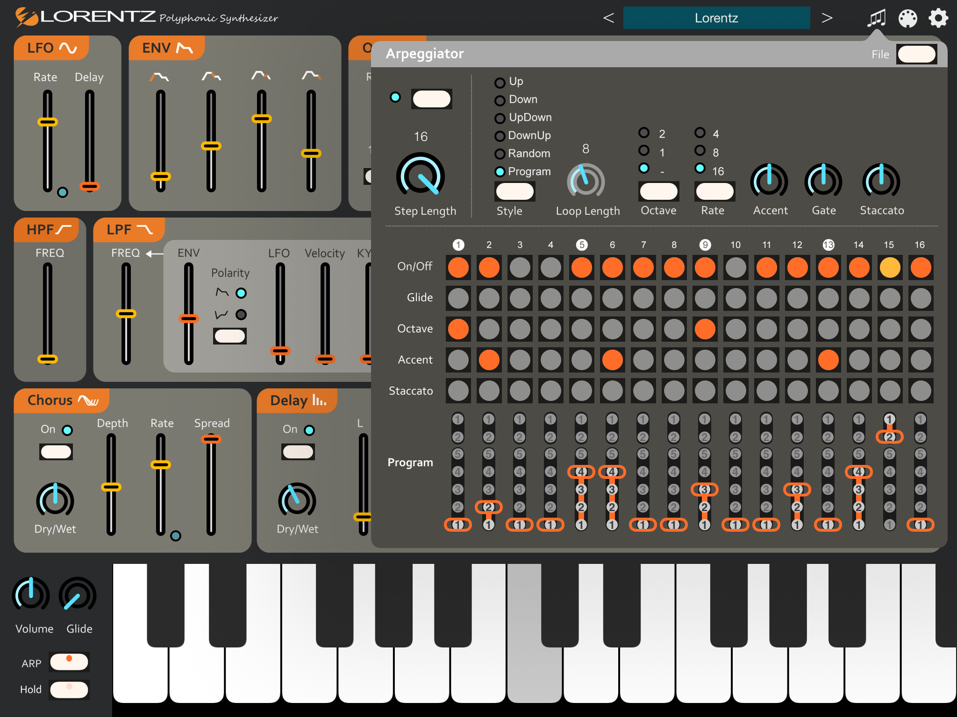The height and width of the screenshot is (717, 957).
Task: Open the settings gear icon
Action: (938, 18)
